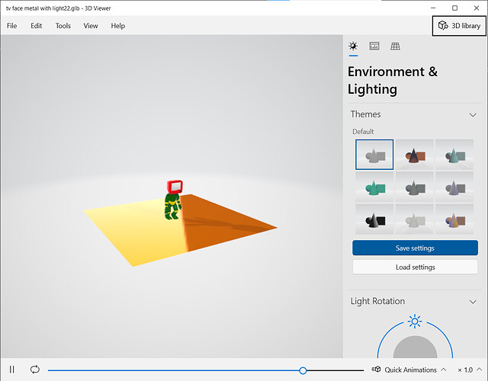Toggle the animation loop icon
This screenshot has height=381, width=488.
click(x=35, y=370)
